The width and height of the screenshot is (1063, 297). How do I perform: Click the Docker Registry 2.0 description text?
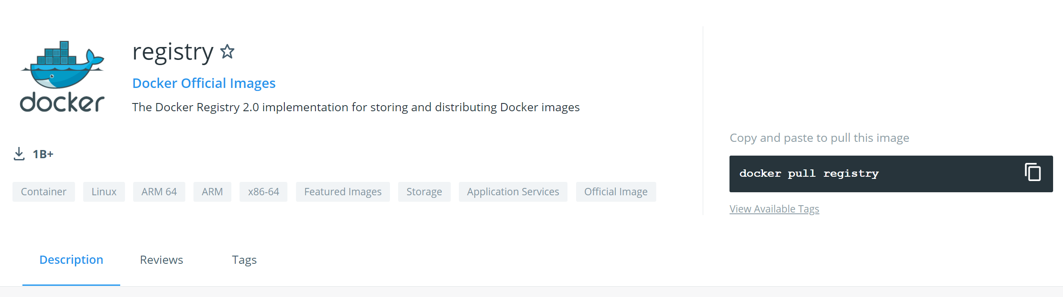356,107
